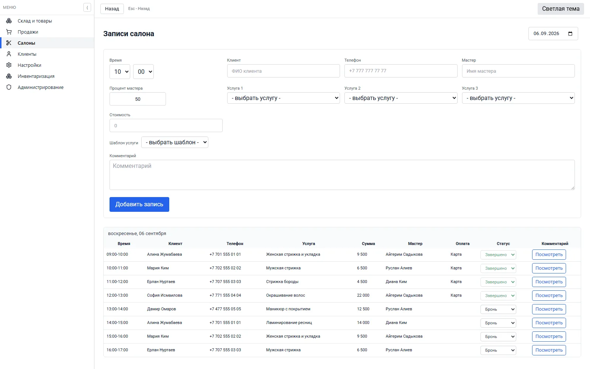590x369 pixels.
Task: View comment for the 12:00-13:00 appointment
Action: click(x=549, y=296)
